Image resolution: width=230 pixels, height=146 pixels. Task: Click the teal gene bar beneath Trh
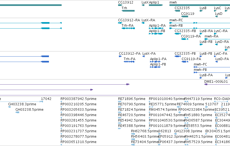[x=128, y=11]
